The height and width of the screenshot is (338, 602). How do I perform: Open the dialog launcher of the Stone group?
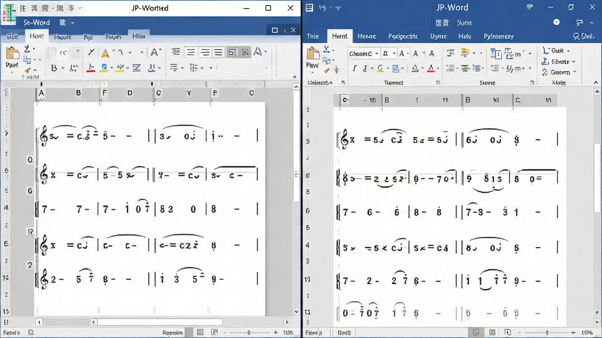tap(532, 82)
